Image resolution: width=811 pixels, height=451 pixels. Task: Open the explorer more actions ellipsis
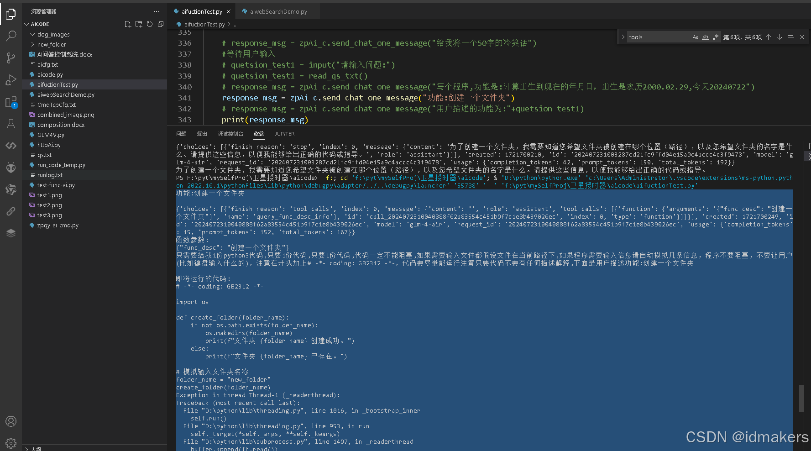tap(157, 11)
